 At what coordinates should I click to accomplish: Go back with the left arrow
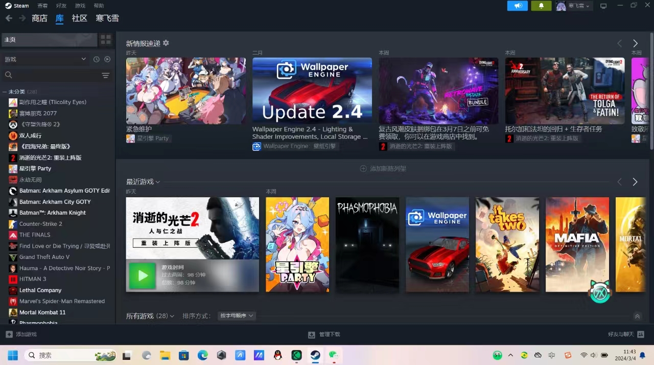[x=9, y=18]
